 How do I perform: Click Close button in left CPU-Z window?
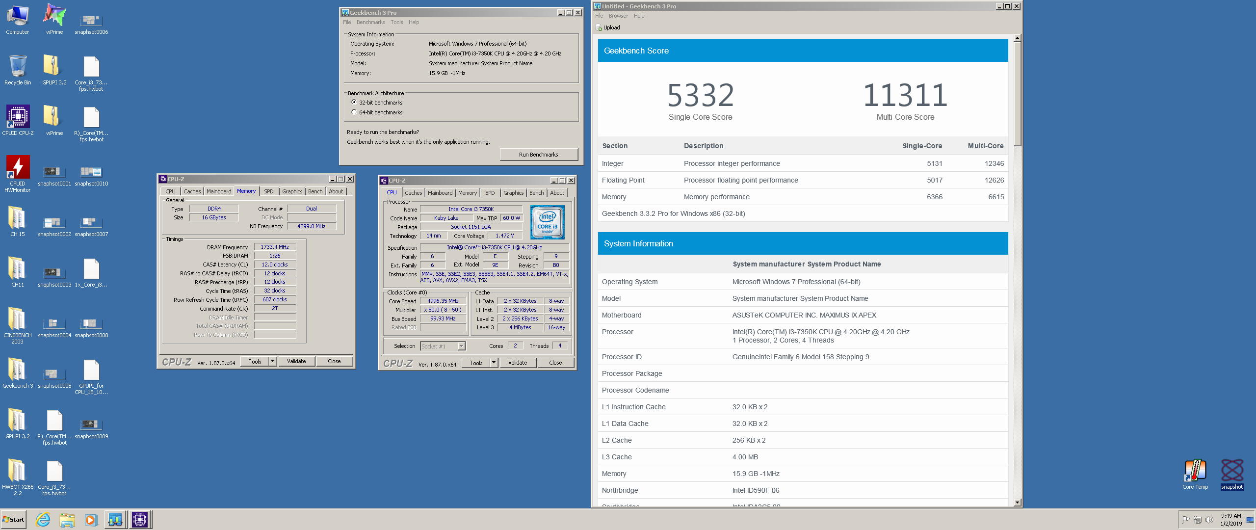tap(334, 361)
